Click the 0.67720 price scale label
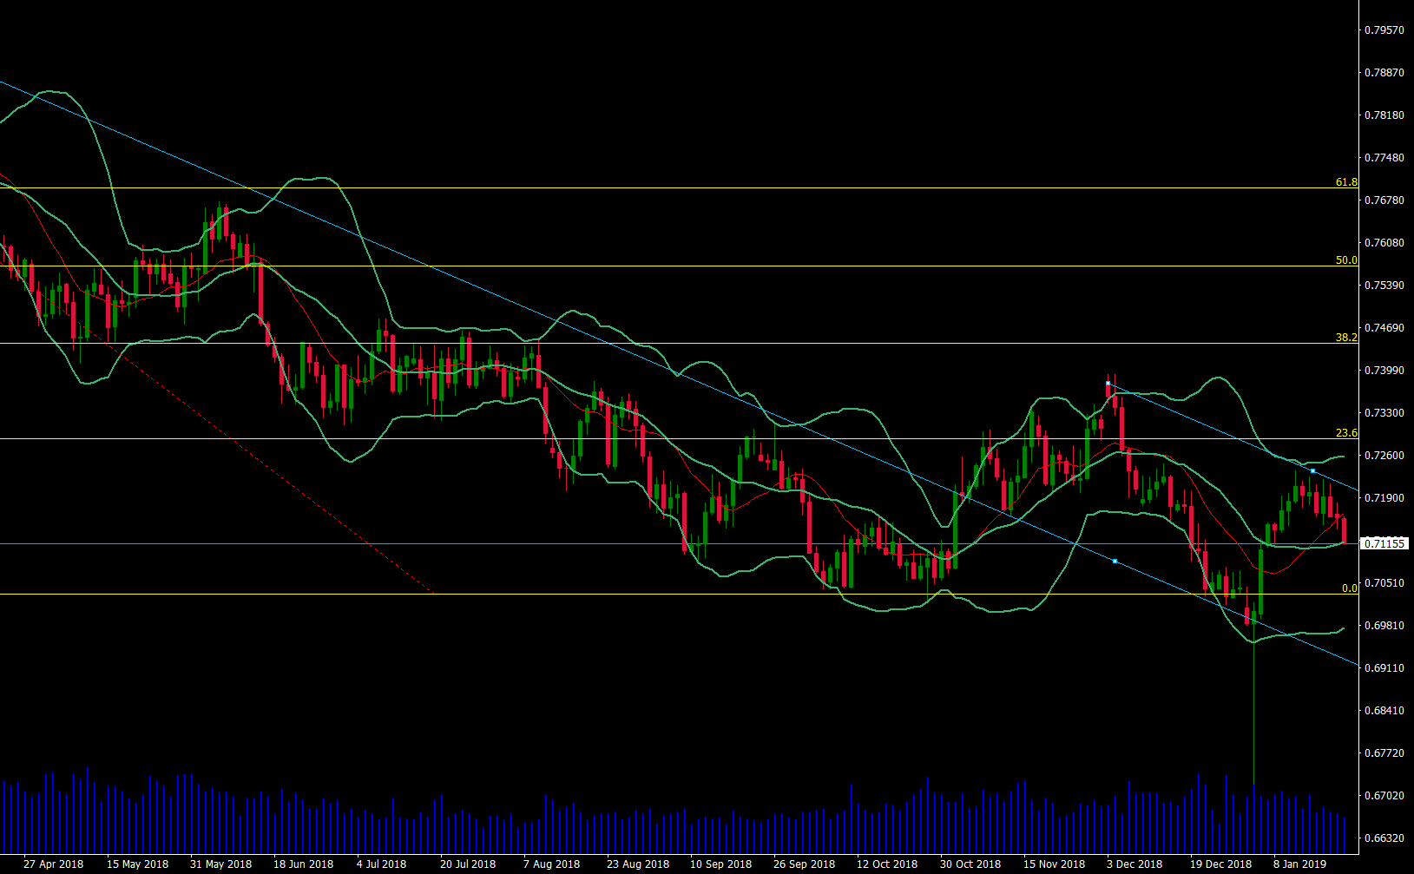 pyautogui.click(x=1384, y=753)
